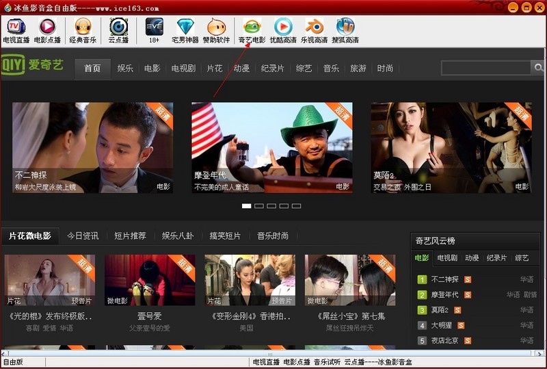Image resolution: width=547 pixels, height=369 pixels.
Task: Click 《屌丝小宝》第七集 title link
Action: (x=350, y=316)
